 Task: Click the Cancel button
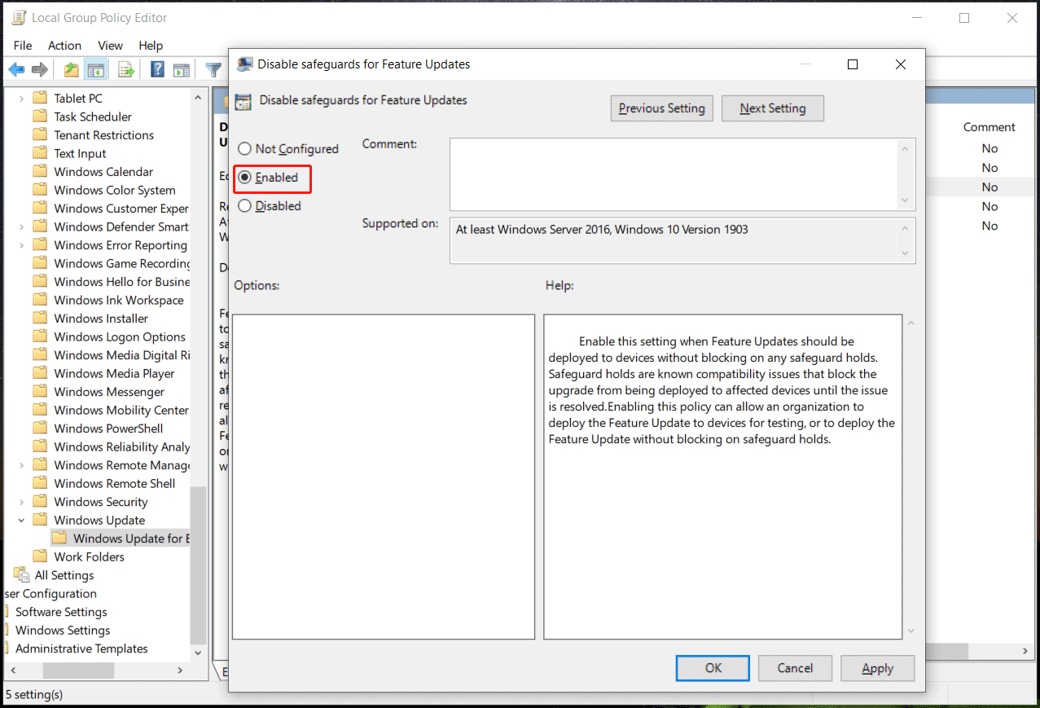tap(795, 668)
